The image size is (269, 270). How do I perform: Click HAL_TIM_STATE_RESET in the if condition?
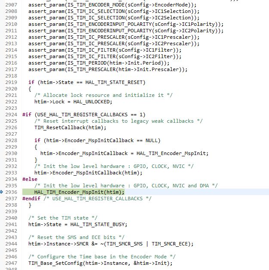[114, 82]
